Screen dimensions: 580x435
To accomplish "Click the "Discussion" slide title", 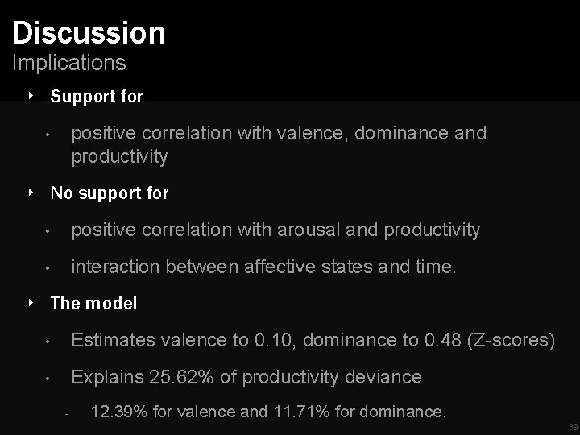I will (89, 33).
